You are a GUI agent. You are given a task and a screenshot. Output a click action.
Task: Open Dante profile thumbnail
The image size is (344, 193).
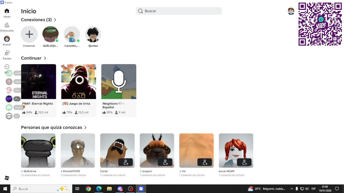pos(117,150)
